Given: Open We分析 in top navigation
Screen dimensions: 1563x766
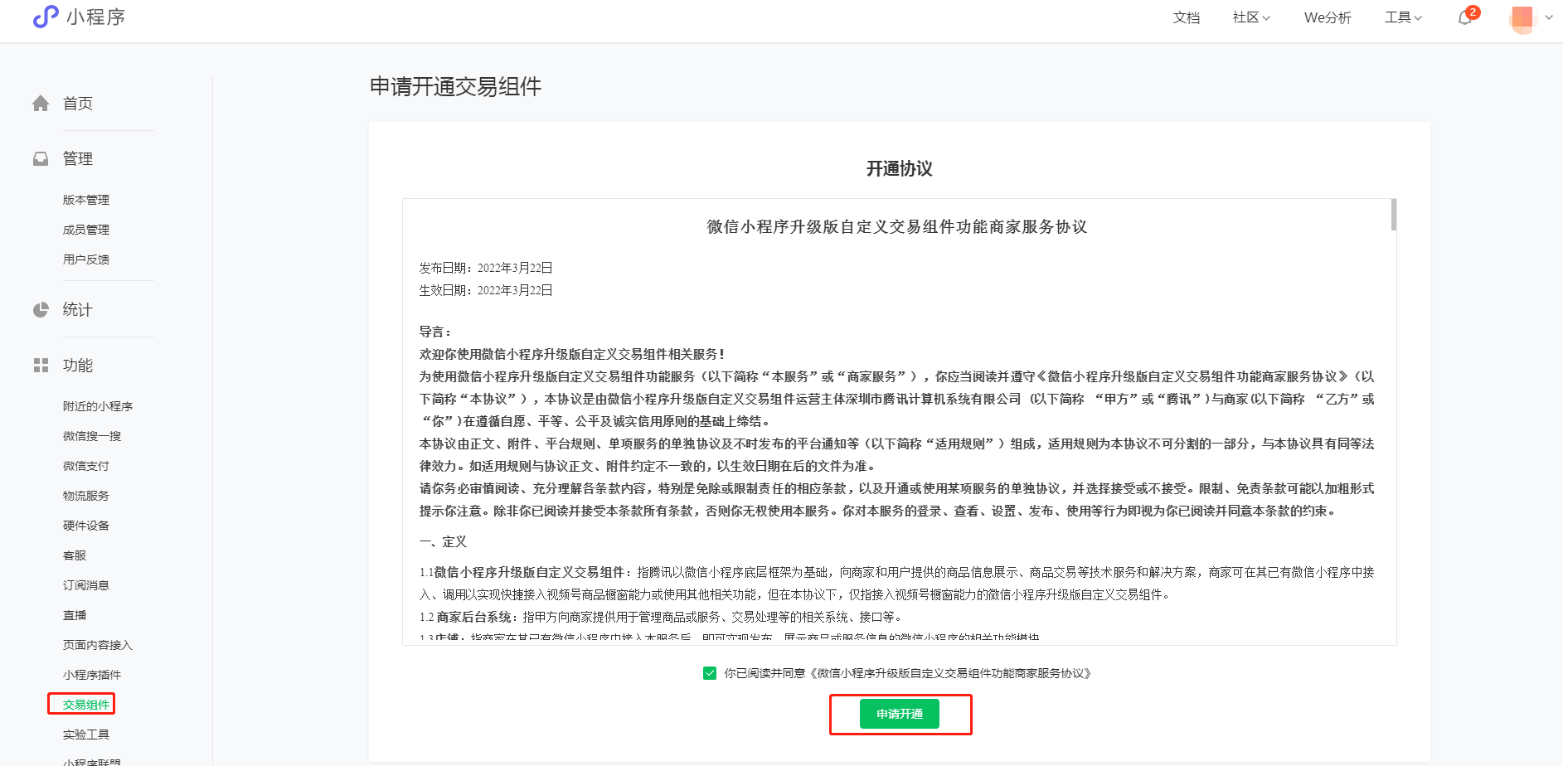Looking at the screenshot, I should (1328, 17).
